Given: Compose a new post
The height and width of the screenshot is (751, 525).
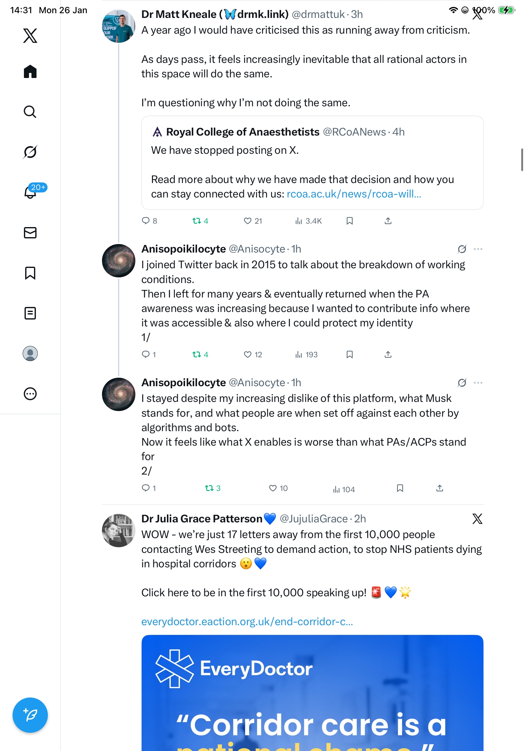Looking at the screenshot, I should [30, 715].
